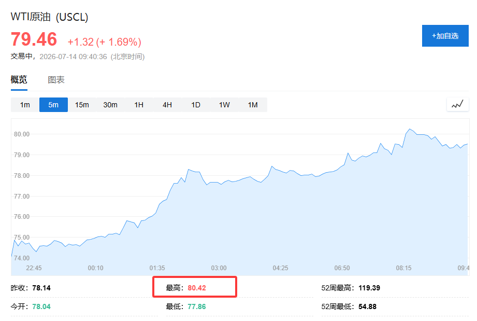The image size is (477, 321).
Task: Switch to the 概览 tab
Action: [x=19, y=80]
